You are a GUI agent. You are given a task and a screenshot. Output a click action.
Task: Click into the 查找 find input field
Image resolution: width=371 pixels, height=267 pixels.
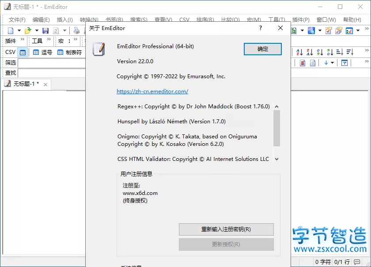(52, 73)
